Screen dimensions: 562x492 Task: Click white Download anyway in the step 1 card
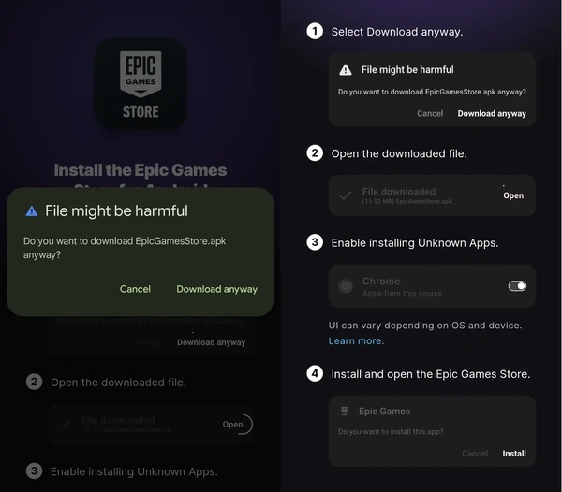pyautogui.click(x=492, y=113)
